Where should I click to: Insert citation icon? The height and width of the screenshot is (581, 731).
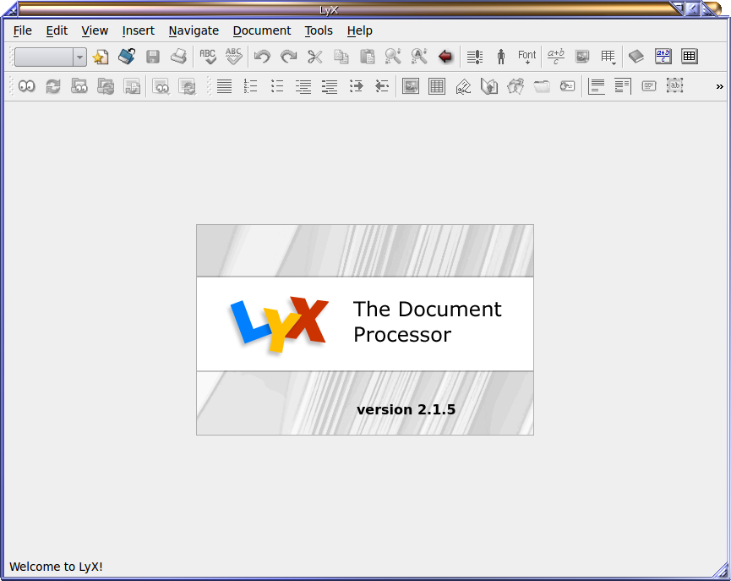pos(516,86)
